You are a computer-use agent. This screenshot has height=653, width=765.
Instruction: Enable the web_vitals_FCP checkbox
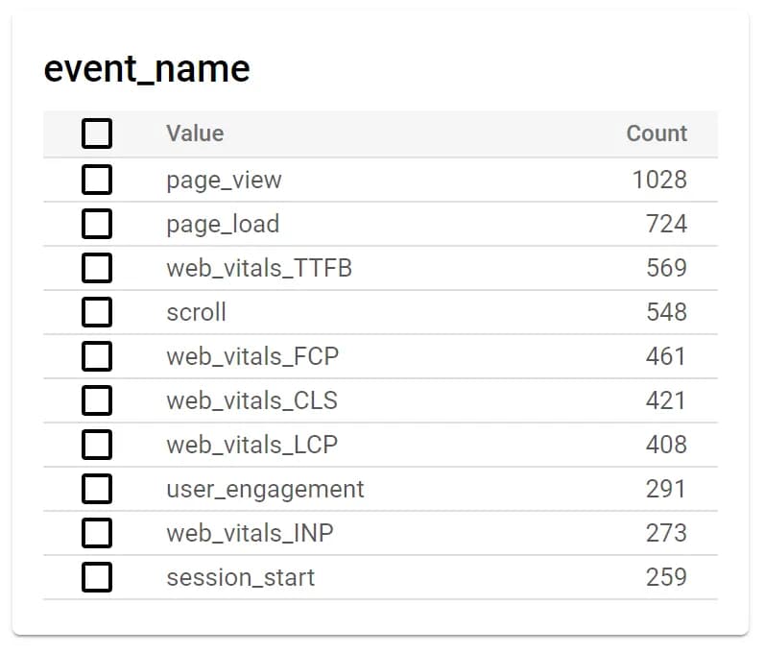[x=97, y=356]
